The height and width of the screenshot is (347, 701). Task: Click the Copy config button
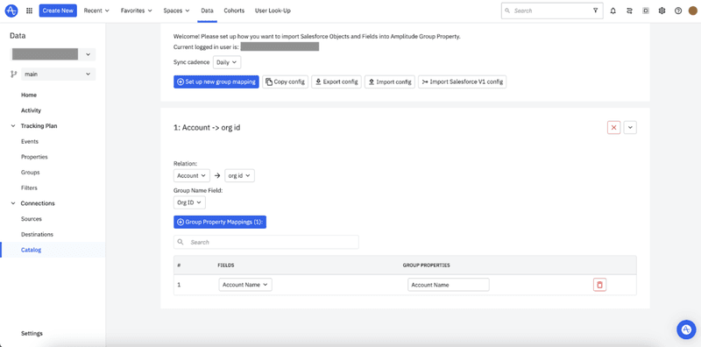[286, 81]
